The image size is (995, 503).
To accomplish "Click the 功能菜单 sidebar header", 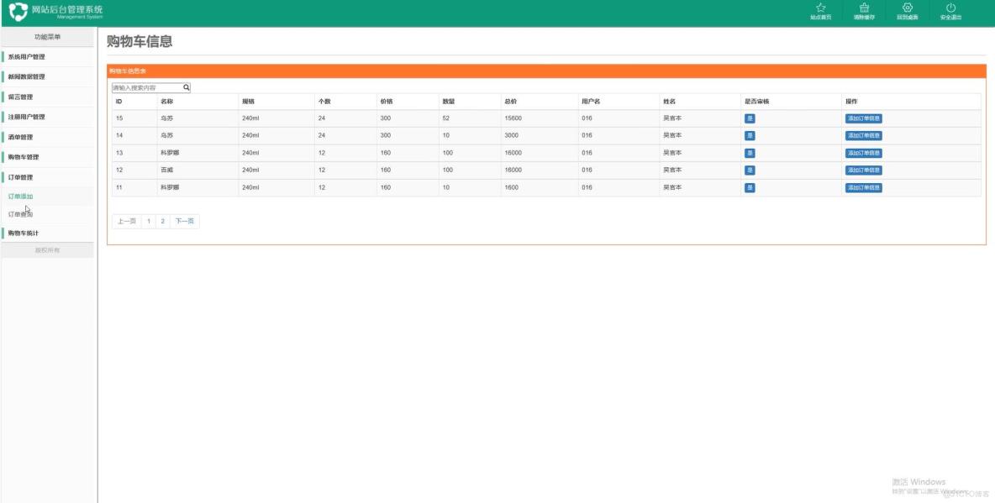I will 48,38.
